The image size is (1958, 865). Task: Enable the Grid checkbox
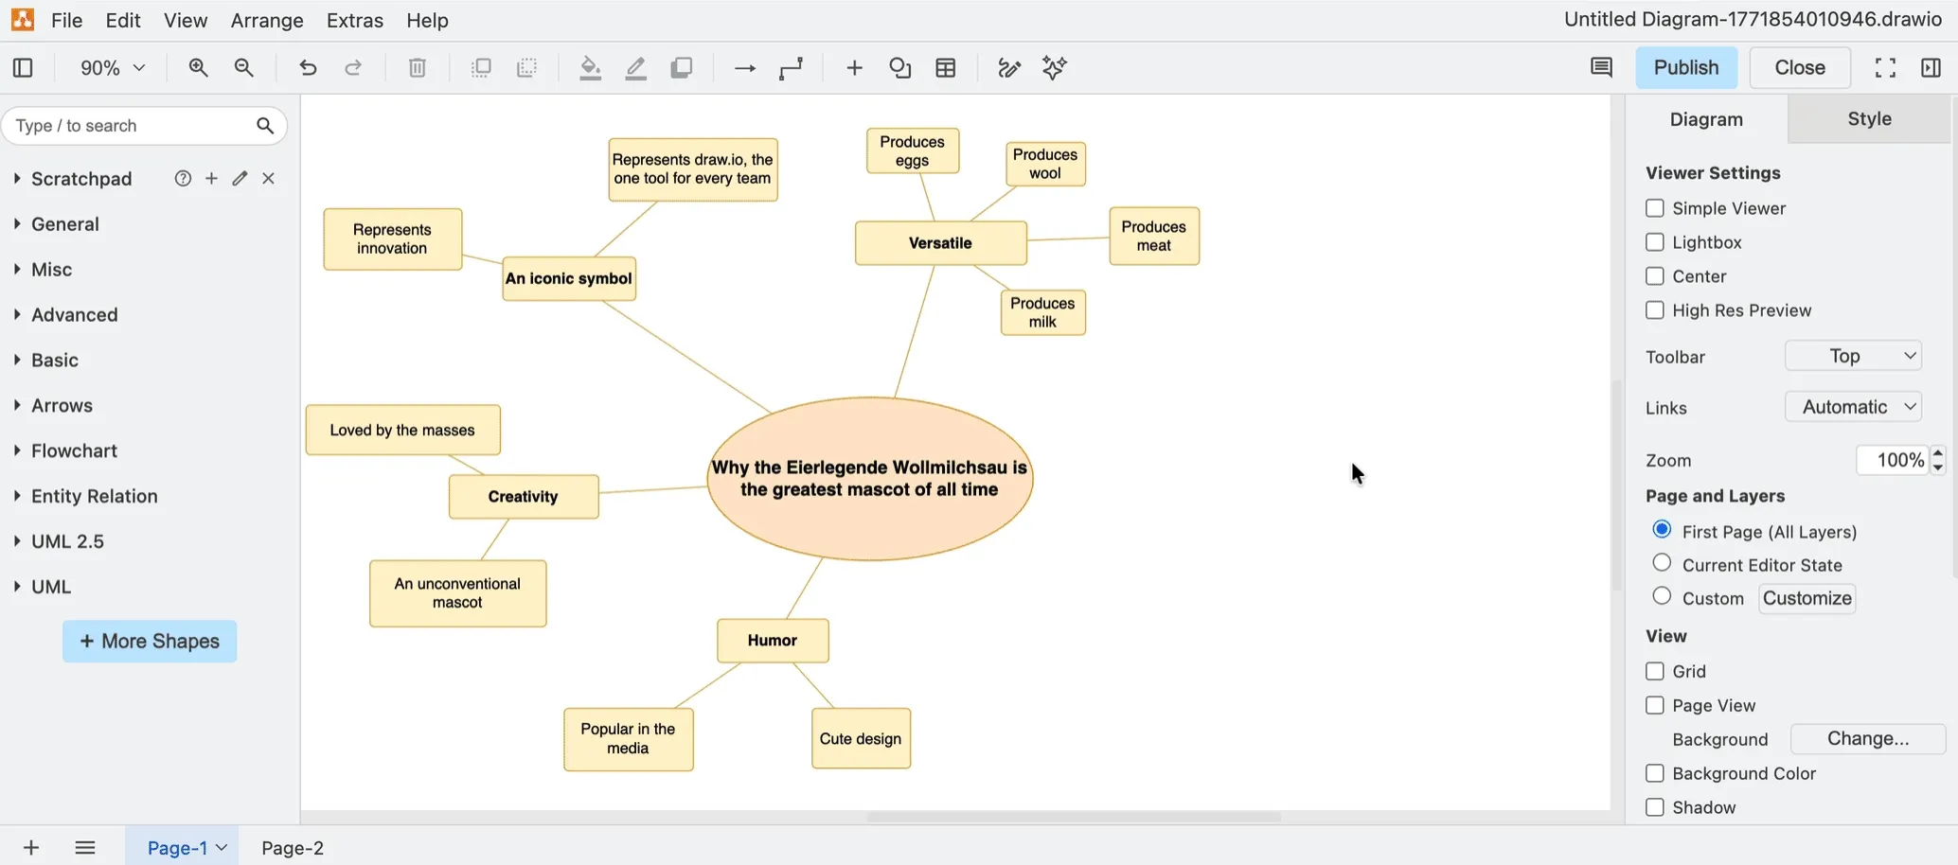coord(1655,671)
